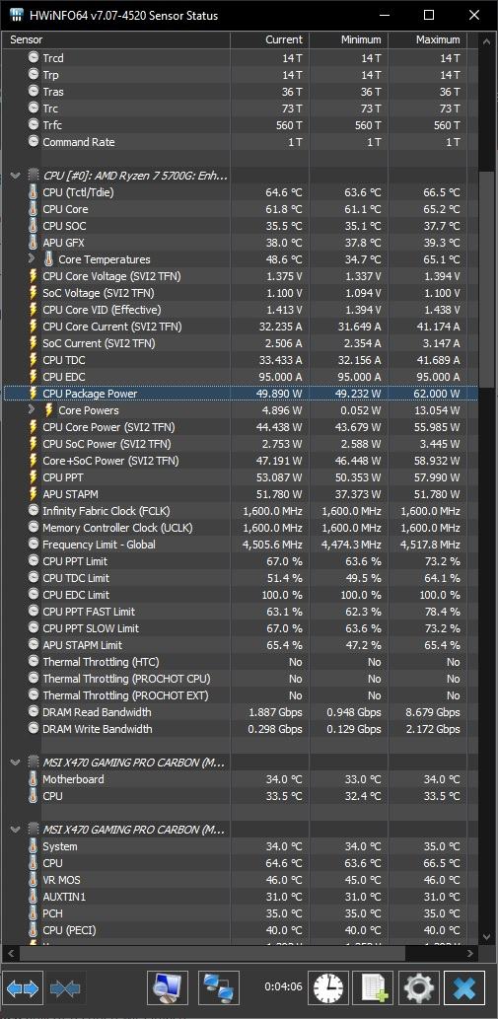Image resolution: width=498 pixels, height=1019 pixels.
Task: Click the thermometer icon next to CPU (Tctl/Tdie)
Action: tap(34, 192)
